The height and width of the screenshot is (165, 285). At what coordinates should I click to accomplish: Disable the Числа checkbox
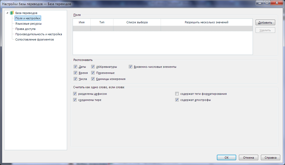click(76, 79)
